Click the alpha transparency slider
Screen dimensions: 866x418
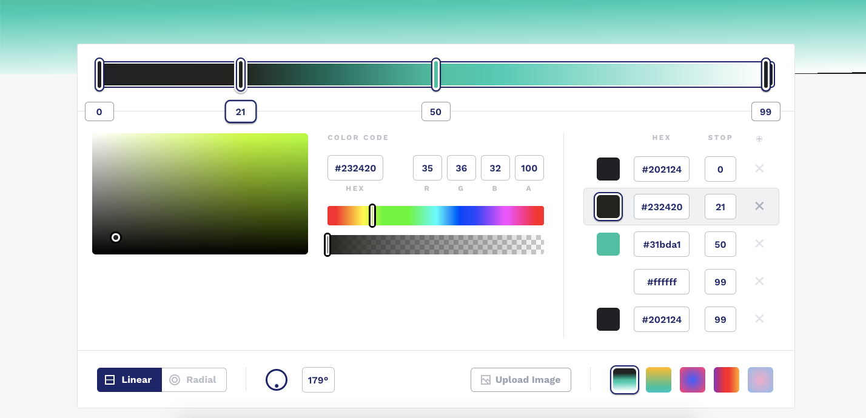coord(435,245)
